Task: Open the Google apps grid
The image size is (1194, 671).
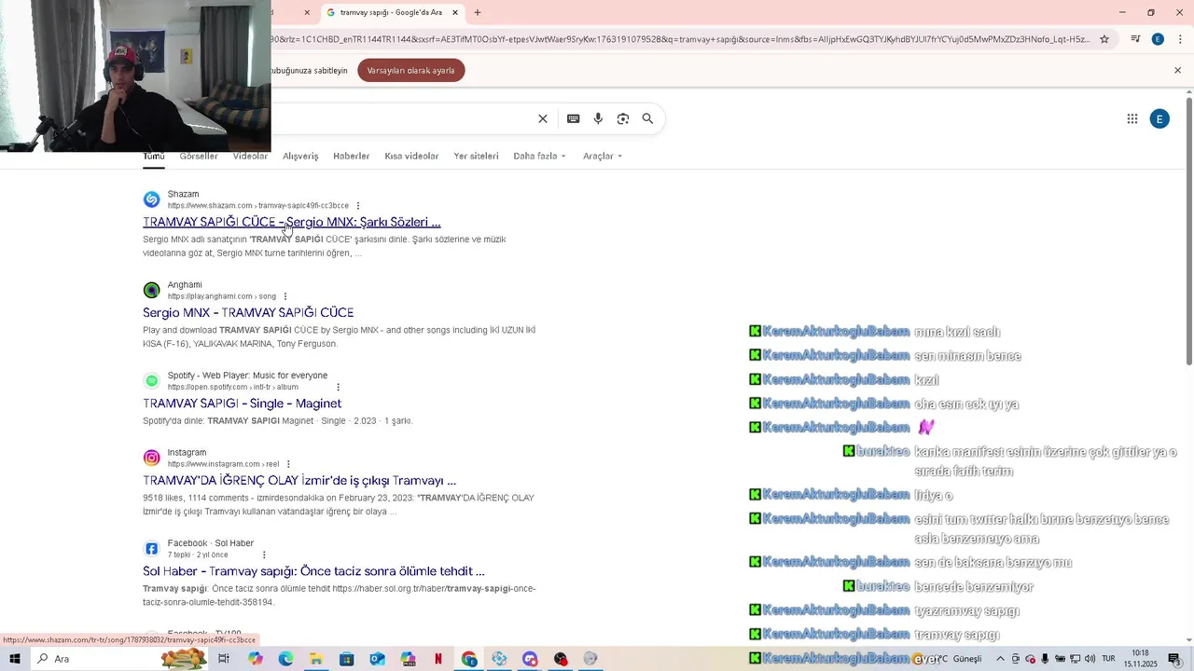Action: tap(1132, 118)
